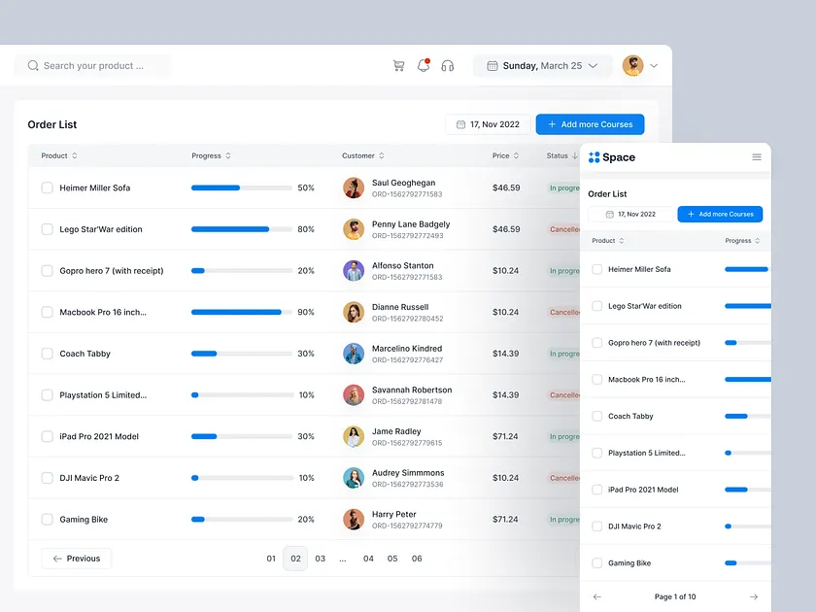This screenshot has height=612, width=816.
Task: Click the Macbook Pro 16 inch progress bar
Action: point(242,312)
